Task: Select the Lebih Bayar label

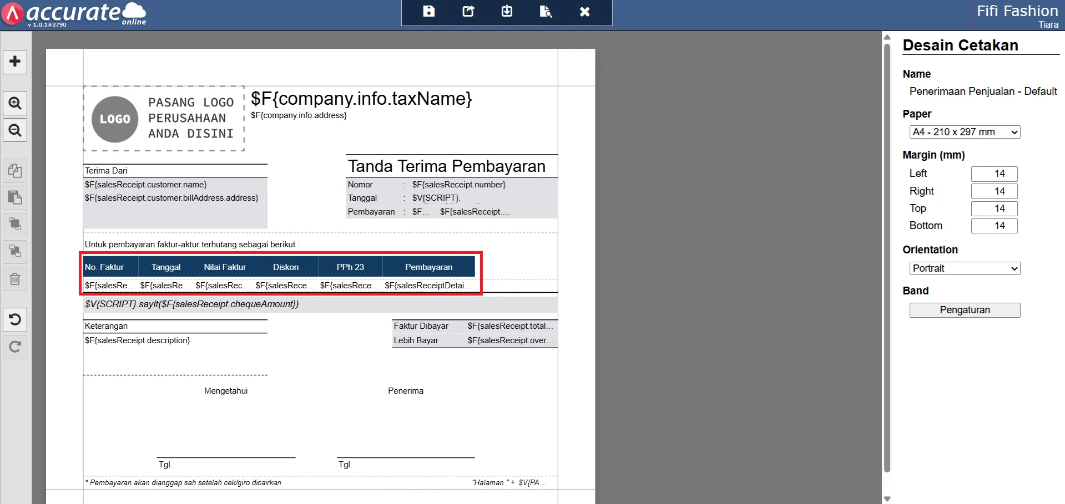Action: [416, 340]
